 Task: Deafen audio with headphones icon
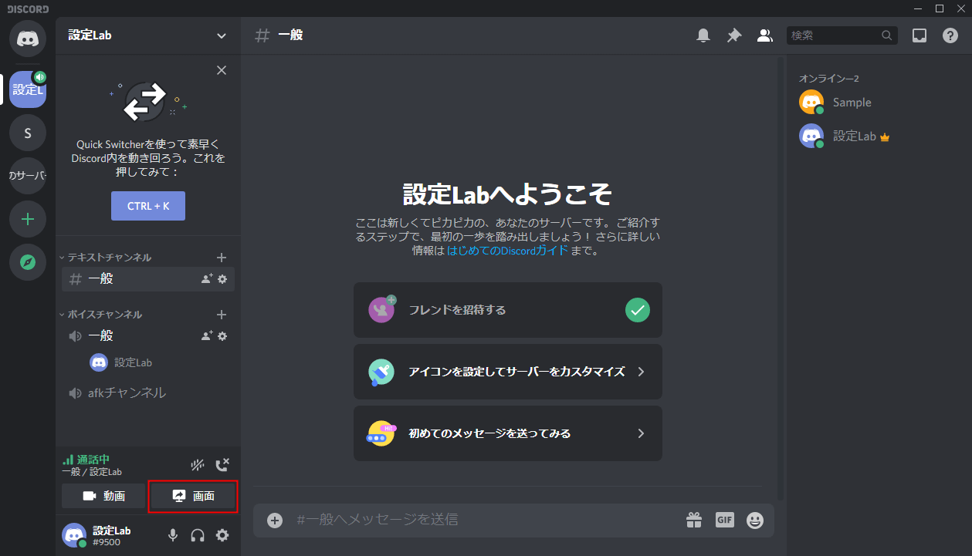(x=198, y=535)
